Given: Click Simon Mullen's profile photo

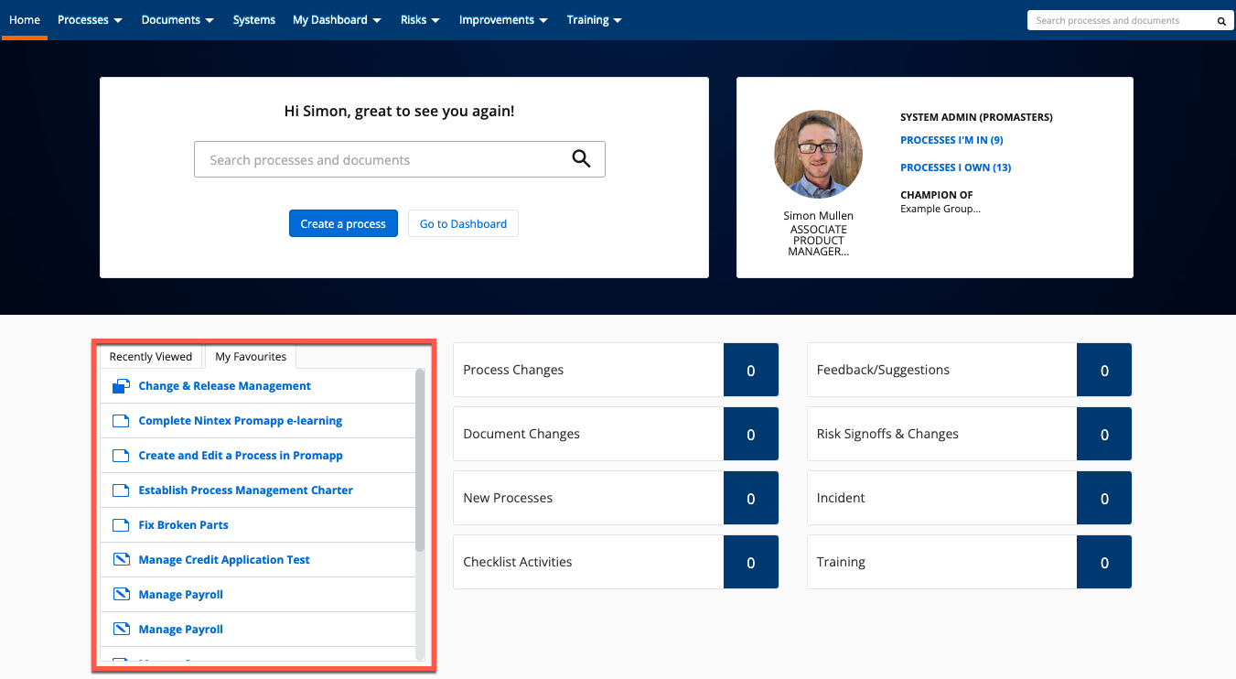Looking at the screenshot, I should (x=818, y=155).
